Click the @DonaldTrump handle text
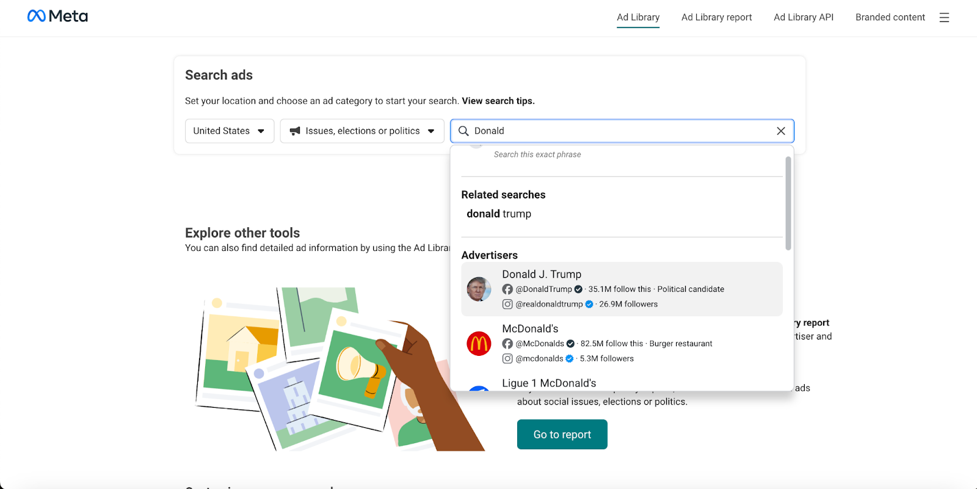This screenshot has height=489, width=977. point(543,289)
